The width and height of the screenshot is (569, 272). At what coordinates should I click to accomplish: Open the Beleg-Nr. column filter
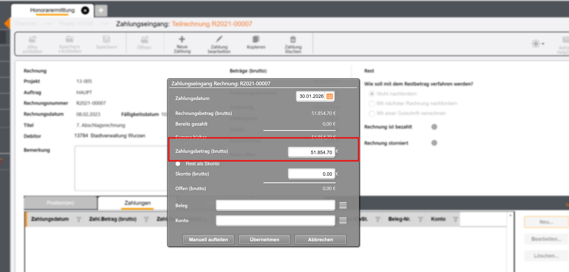pos(420,219)
